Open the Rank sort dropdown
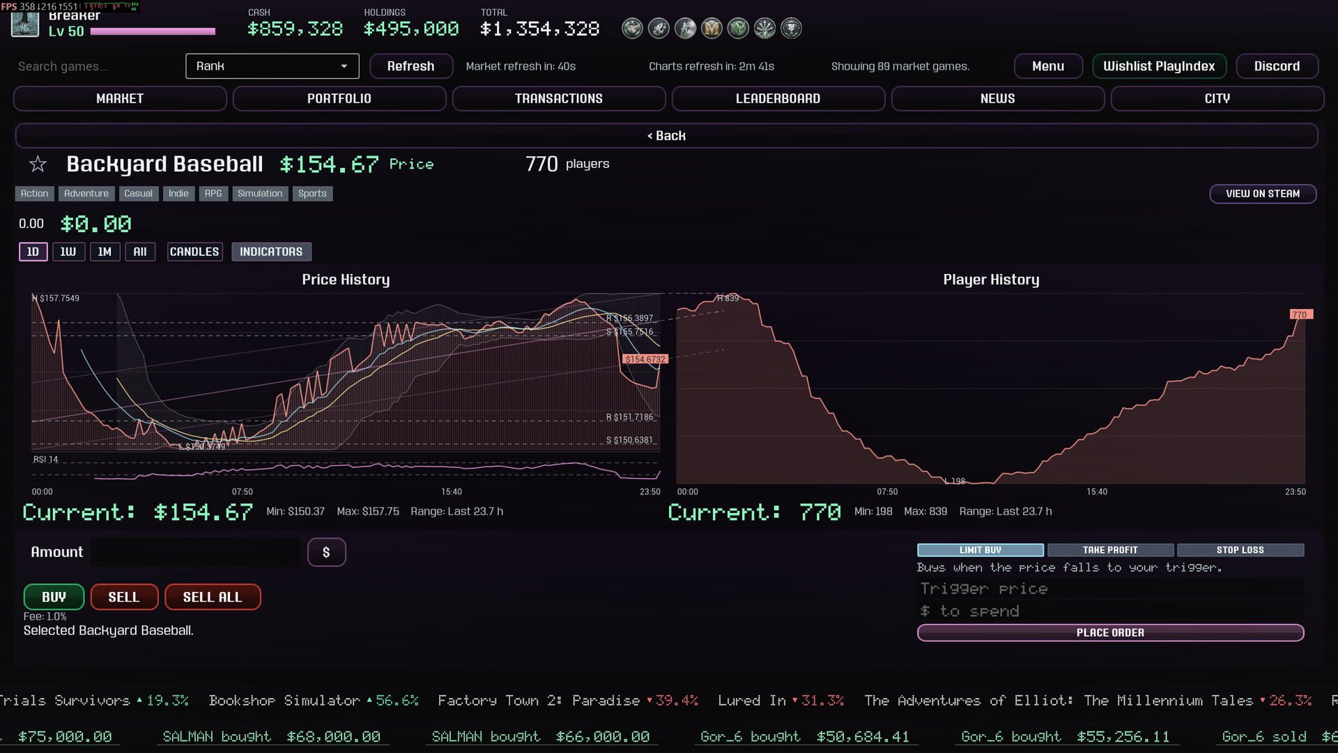 click(x=272, y=66)
